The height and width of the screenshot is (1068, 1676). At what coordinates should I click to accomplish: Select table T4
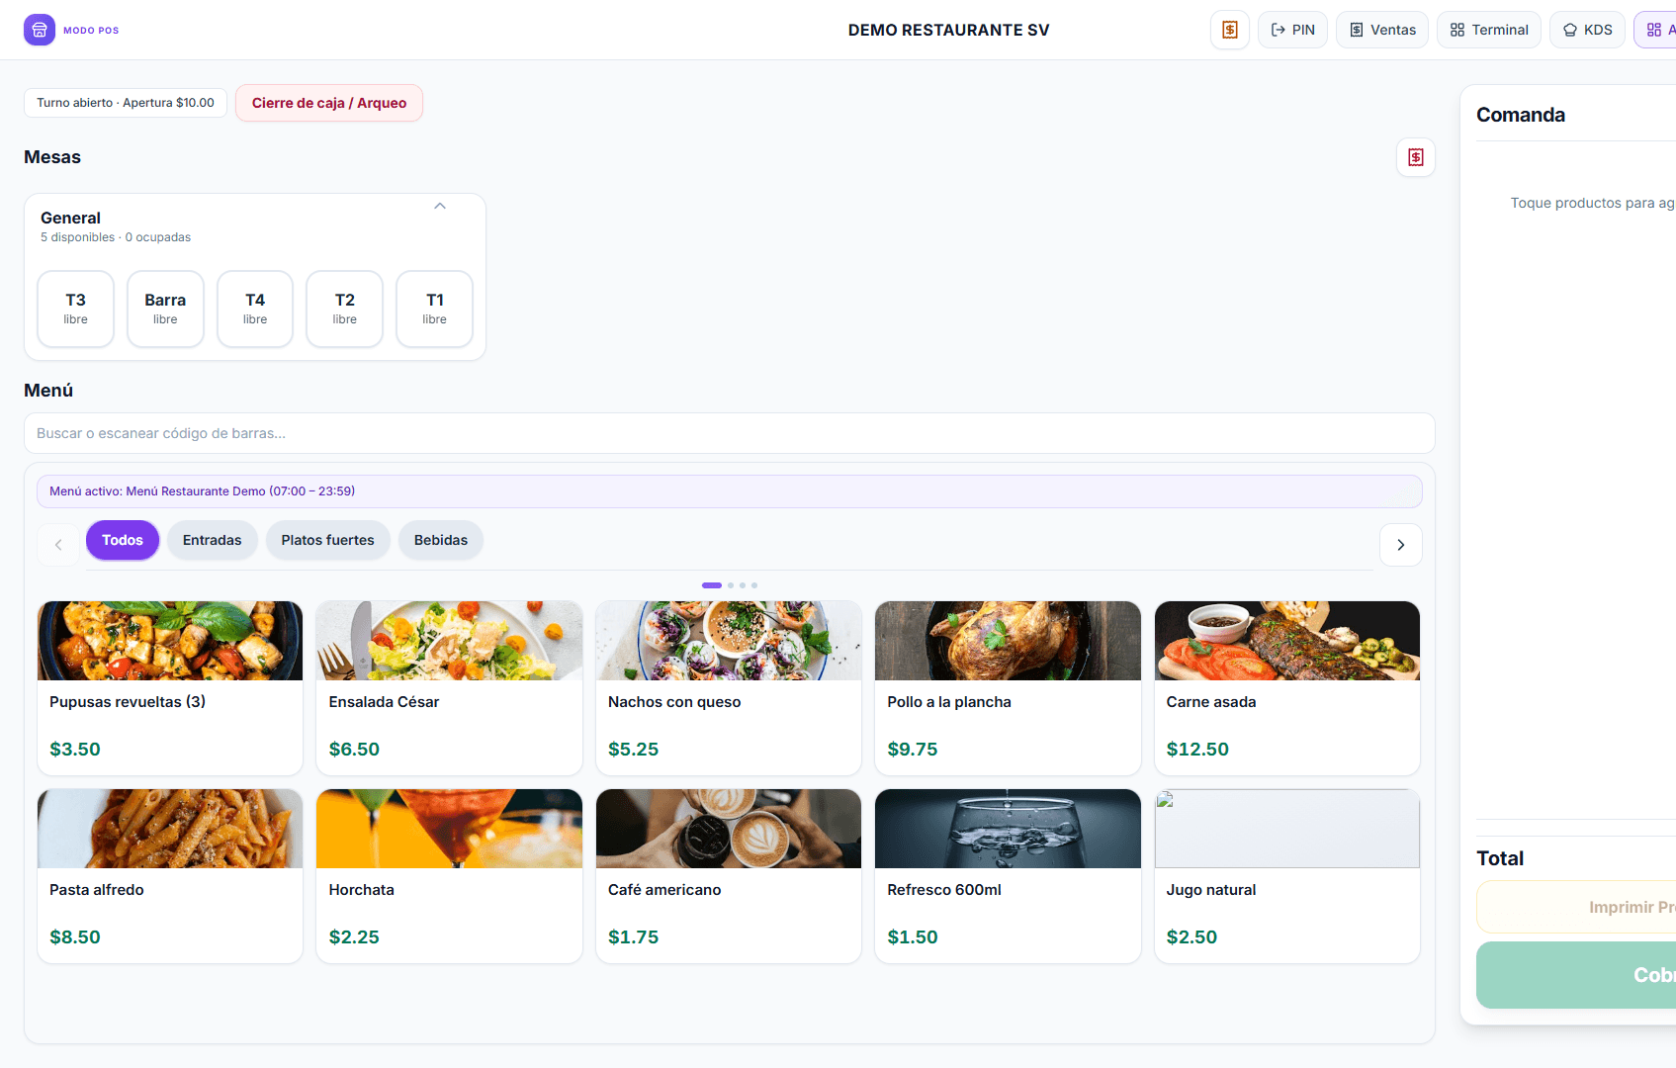click(255, 309)
